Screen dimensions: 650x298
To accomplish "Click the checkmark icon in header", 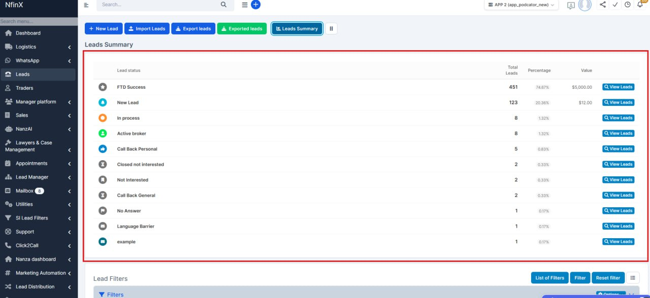I will (x=615, y=5).
